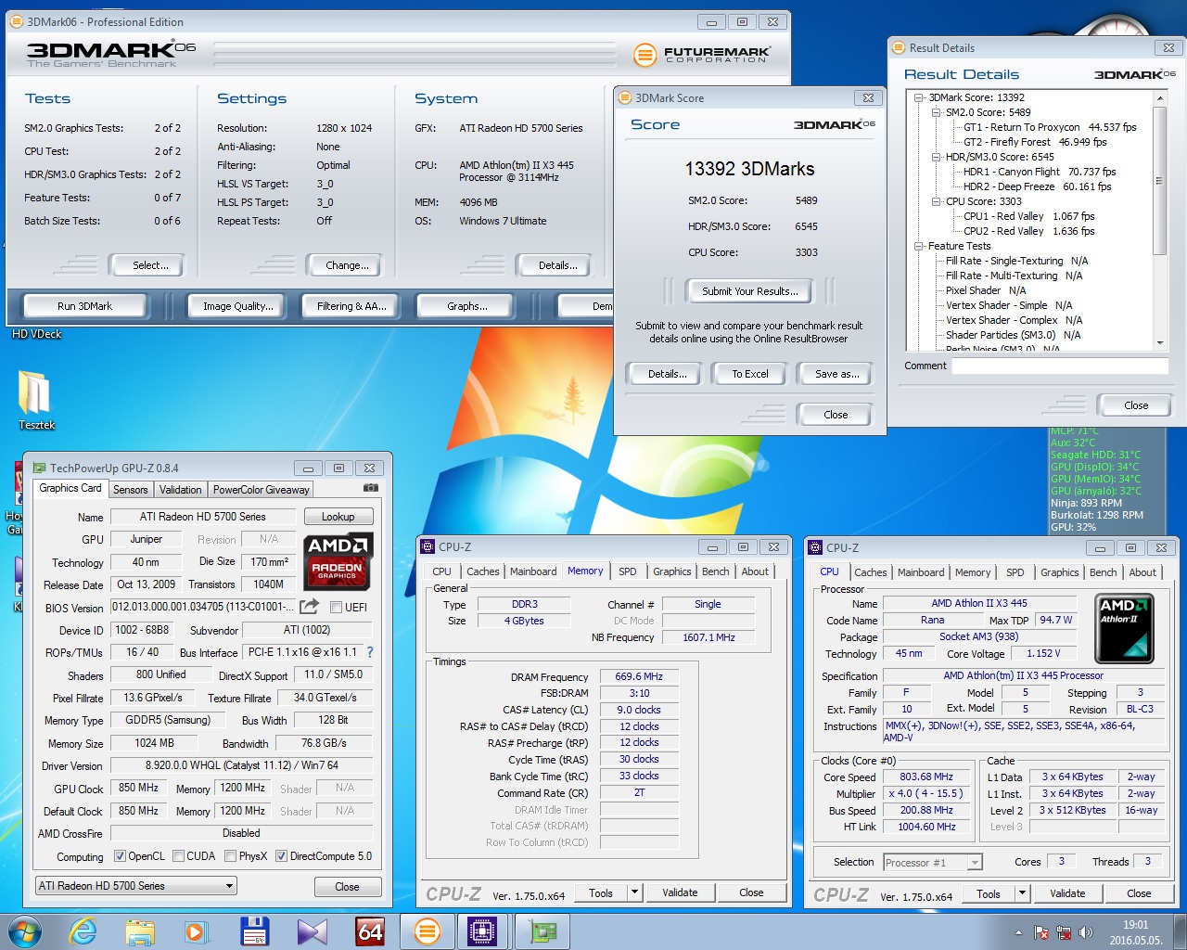Viewport: 1187px width, 950px height.
Task: Open Caches tab in CPU-Z CPU window
Action: point(871,572)
